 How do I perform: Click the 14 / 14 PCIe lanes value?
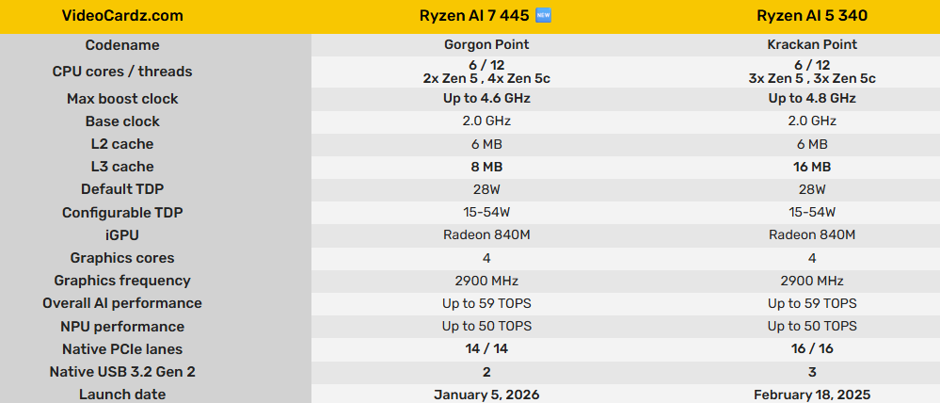point(486,349)
